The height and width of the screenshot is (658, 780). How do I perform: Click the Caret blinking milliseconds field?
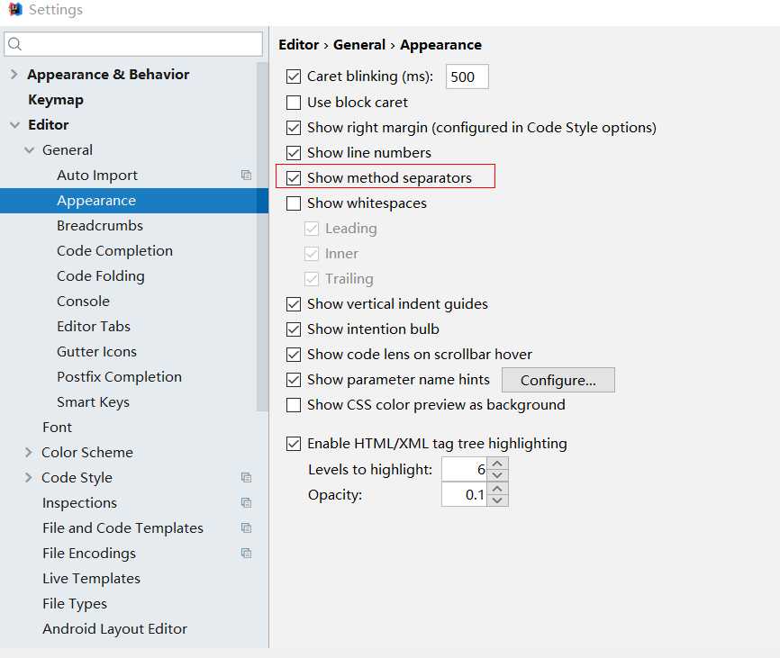coord(467,77)
